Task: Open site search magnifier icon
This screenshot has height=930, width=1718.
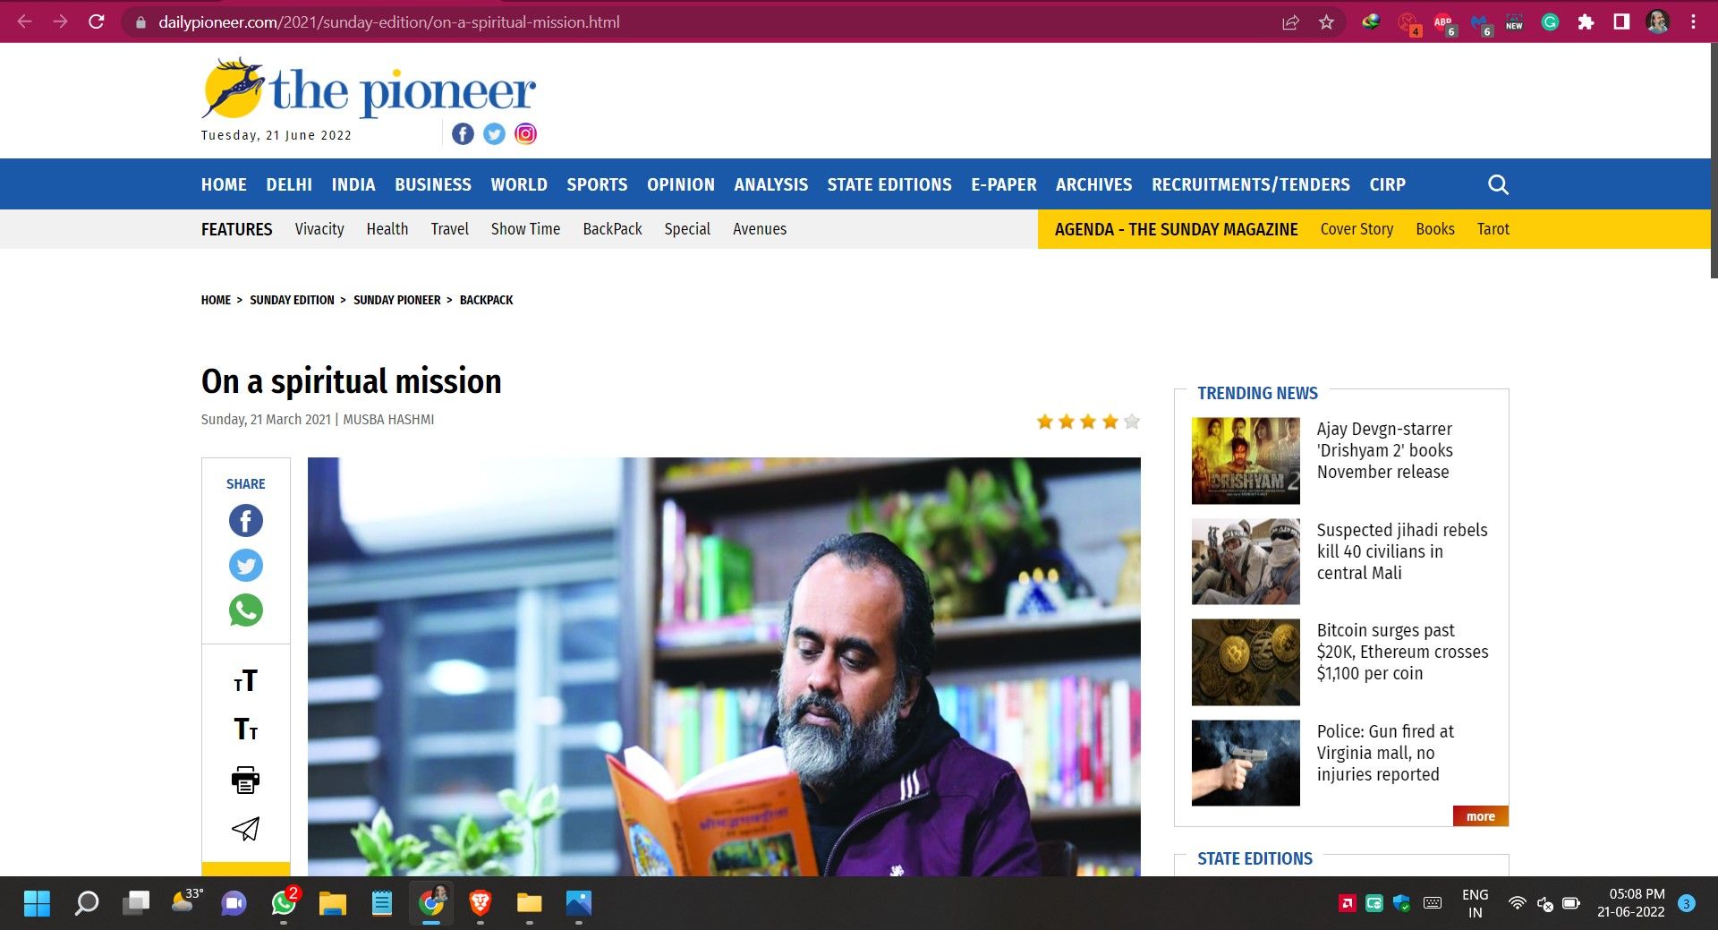Action: point(1498,184)
